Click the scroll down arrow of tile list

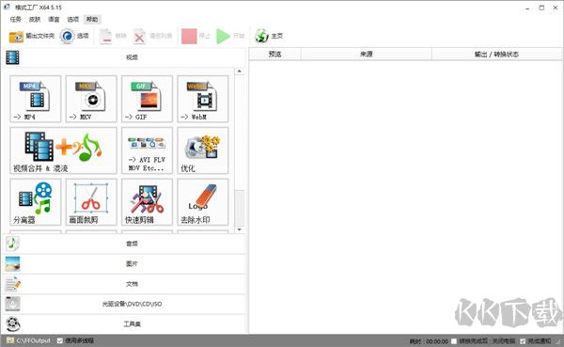click(x=239, y=229)
